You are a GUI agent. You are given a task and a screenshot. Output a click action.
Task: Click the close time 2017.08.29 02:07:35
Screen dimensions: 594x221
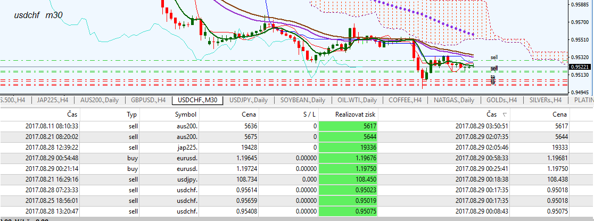[x=482, y=137]
